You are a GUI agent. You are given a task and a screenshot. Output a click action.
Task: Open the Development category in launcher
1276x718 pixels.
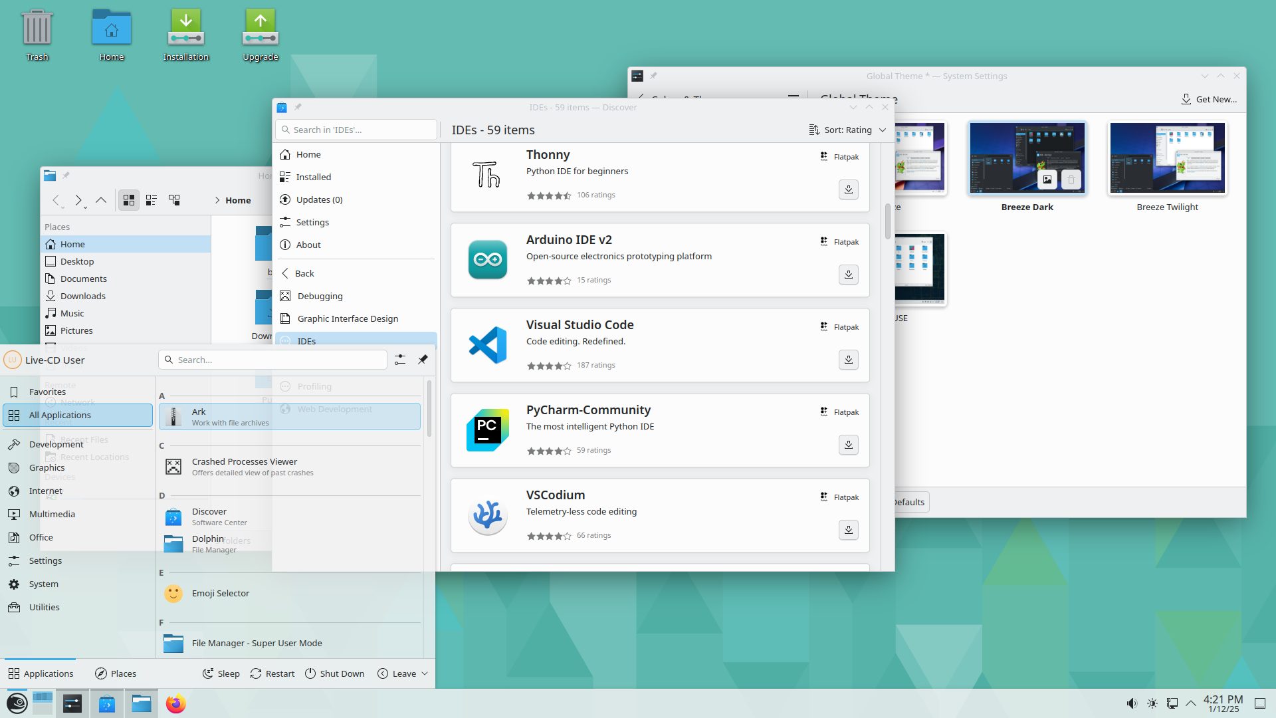pos(56,444)
